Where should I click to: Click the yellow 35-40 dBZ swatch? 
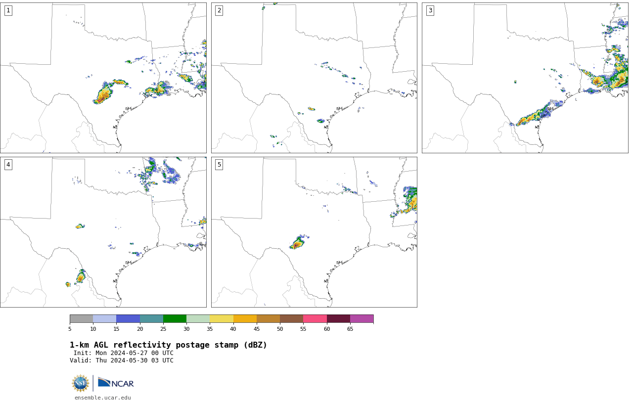(x=222, y=318)
